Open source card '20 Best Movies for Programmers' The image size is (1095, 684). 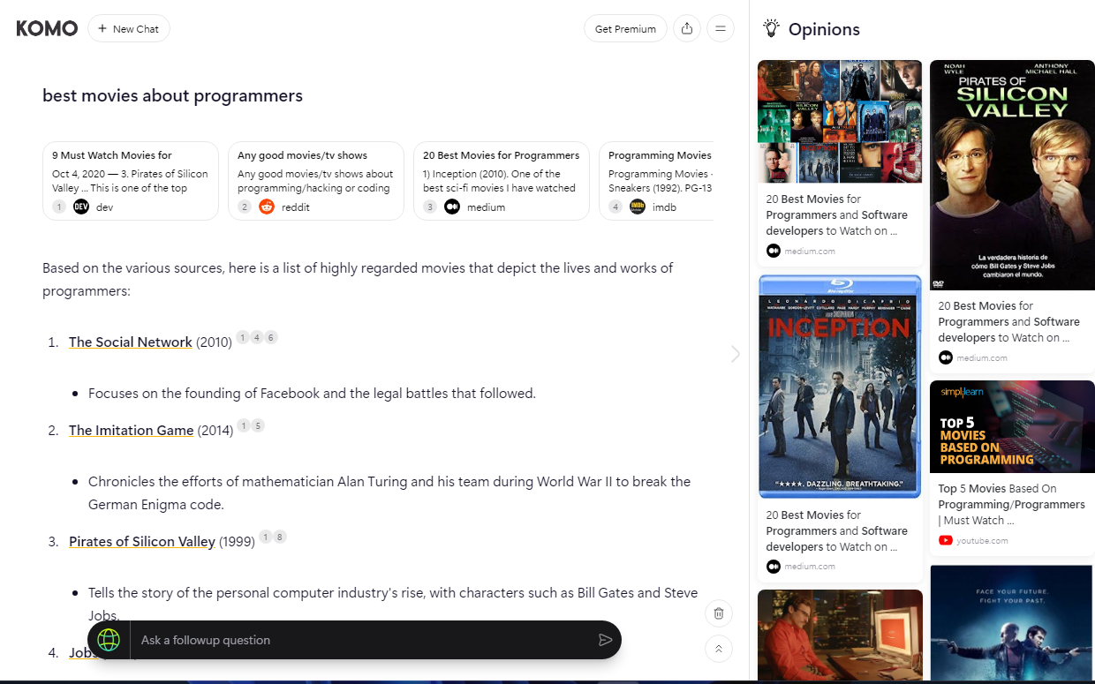502,181
